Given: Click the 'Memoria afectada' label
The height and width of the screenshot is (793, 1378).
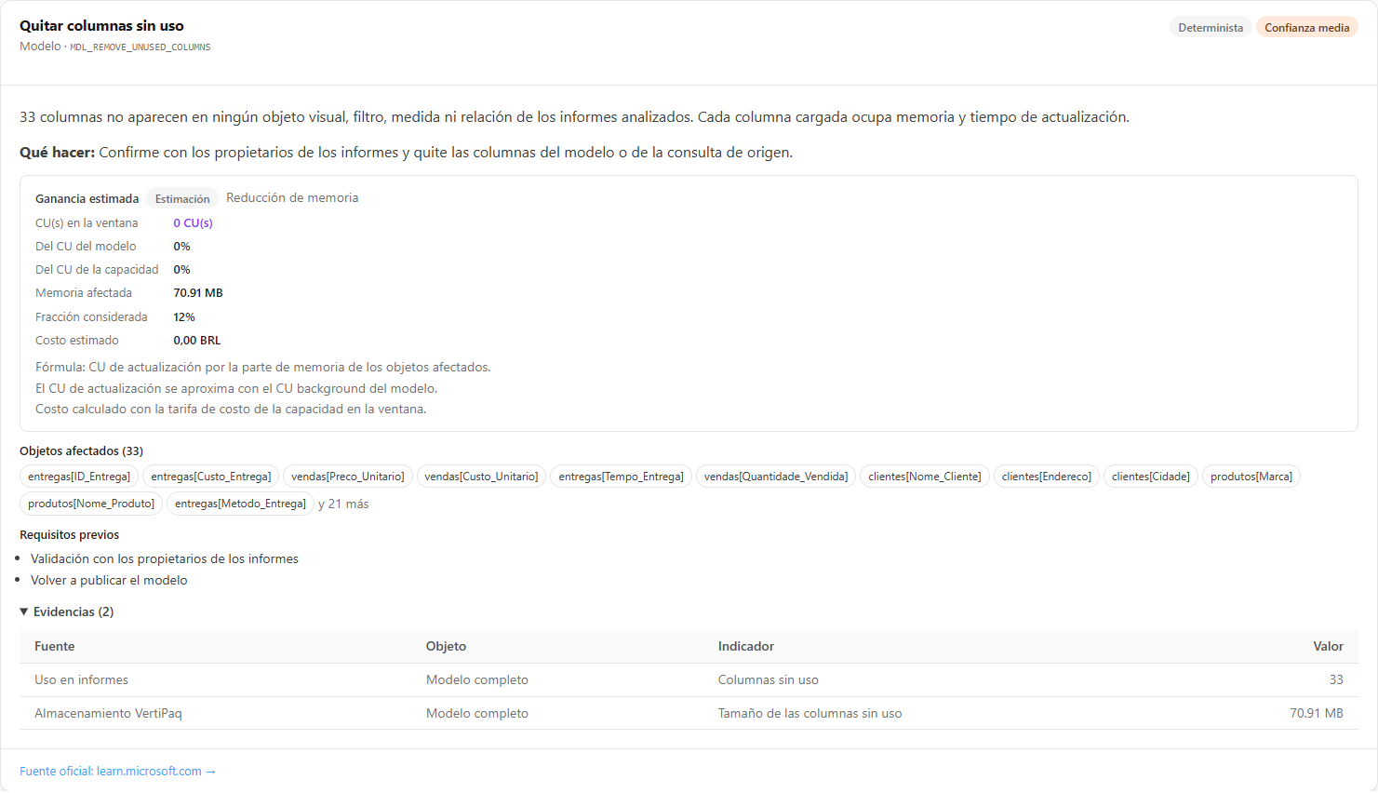Looking at the screenshot, I should click(x=84, y=292).
